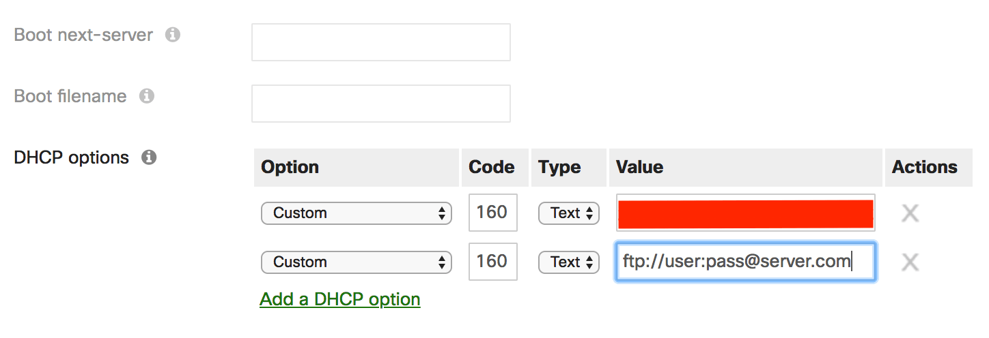Add a DHCP option via the green link

[x=339, y=299]
